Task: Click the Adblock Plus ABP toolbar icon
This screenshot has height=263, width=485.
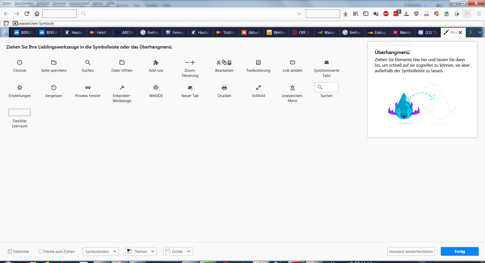Action: coord(386,14)
